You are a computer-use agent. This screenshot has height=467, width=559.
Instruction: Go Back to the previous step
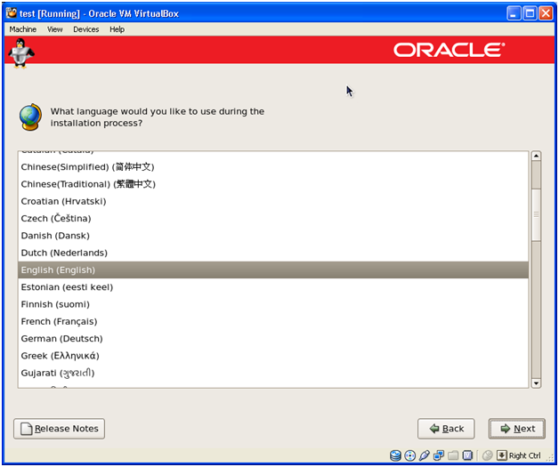click(446, 429)
